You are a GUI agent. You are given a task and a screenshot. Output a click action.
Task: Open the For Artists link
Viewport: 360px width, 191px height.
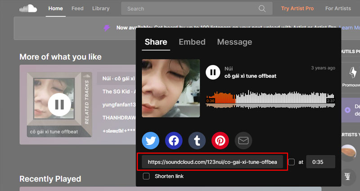coord(338,9)
